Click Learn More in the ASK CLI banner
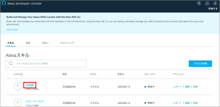 [x=12, y=30]
